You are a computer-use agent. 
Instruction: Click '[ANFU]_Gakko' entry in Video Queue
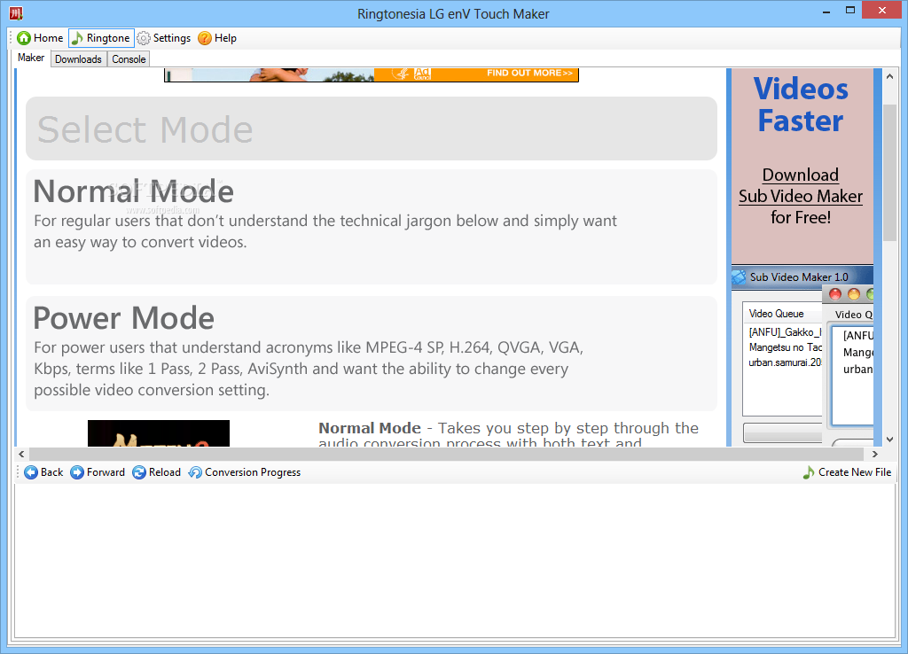[x=786, y=332]
